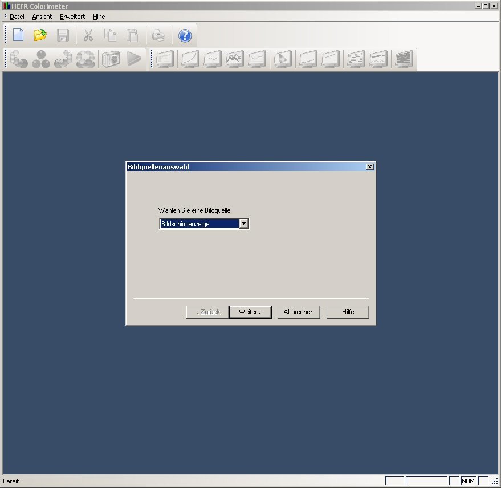Save with the floppy disk icon
The width and height of the screenshot is (501, 488).
63,35
